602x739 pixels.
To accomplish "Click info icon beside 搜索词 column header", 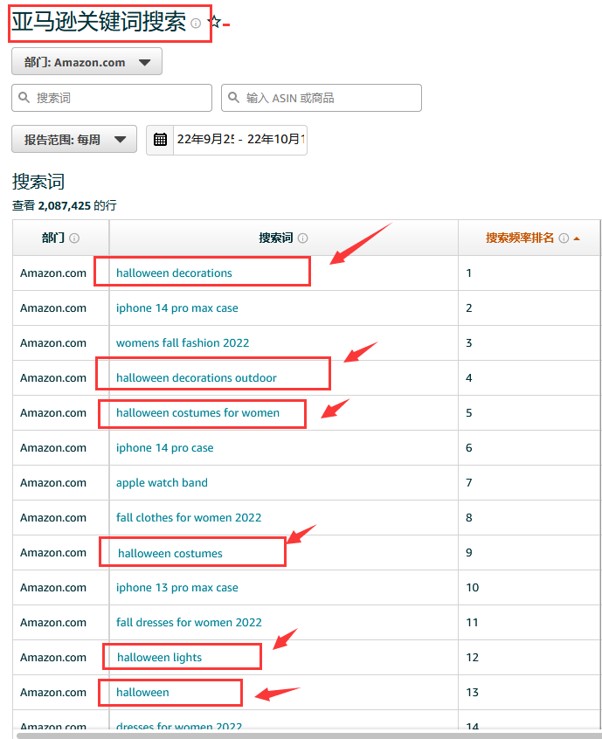I will pos(302,238).
